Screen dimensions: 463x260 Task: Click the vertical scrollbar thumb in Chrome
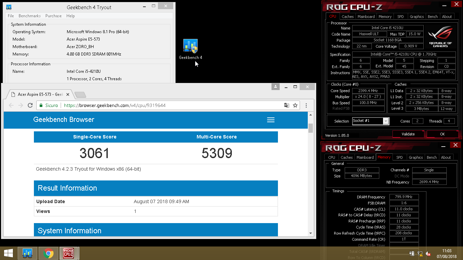pos(310,128)
